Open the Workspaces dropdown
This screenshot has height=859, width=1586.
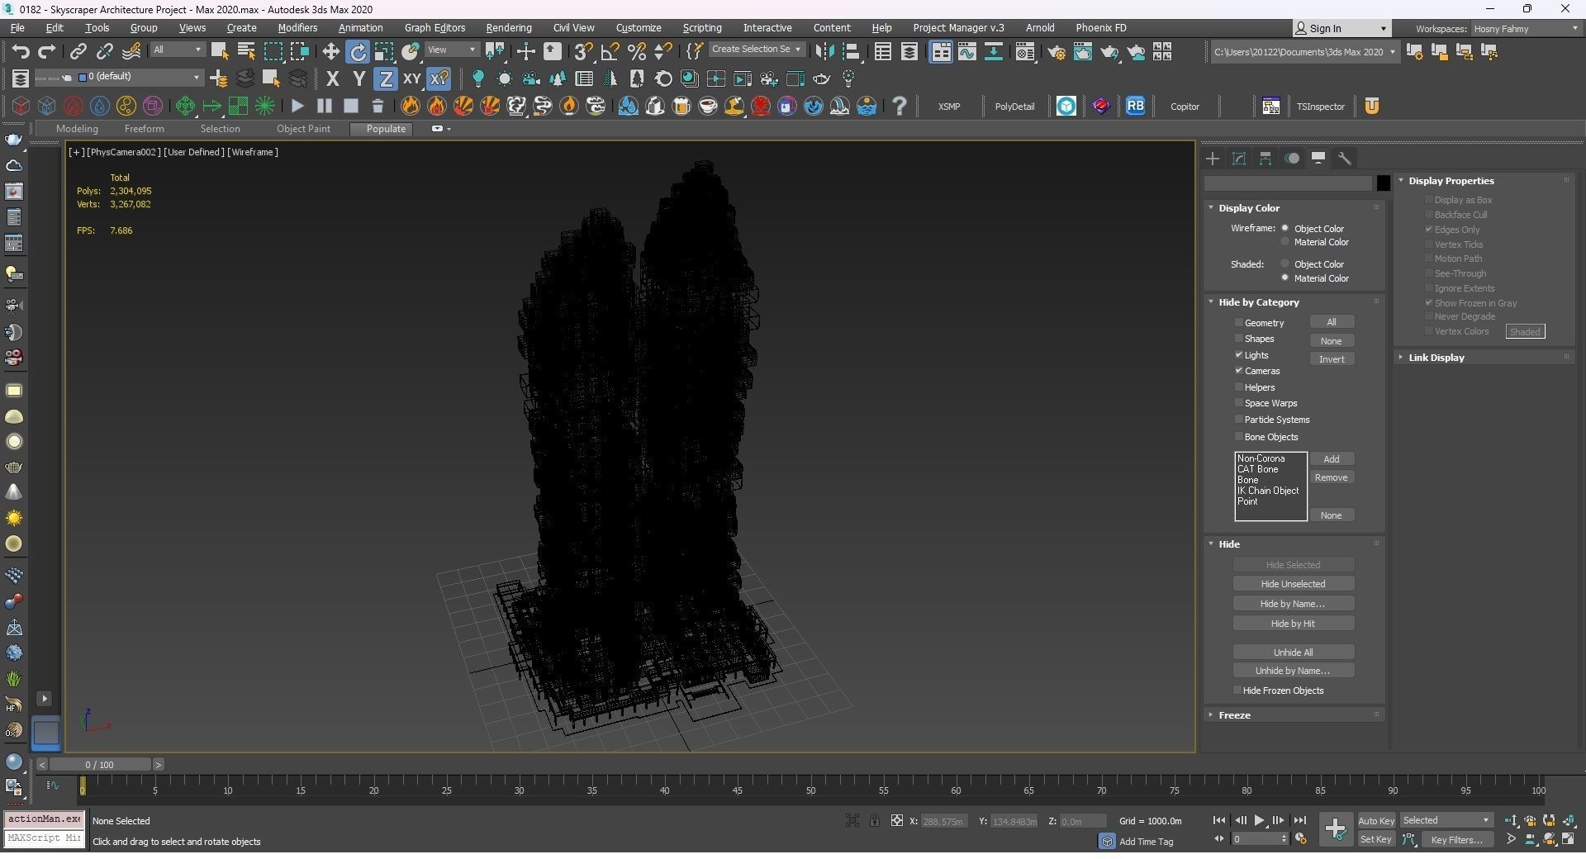click(1525, 29)
